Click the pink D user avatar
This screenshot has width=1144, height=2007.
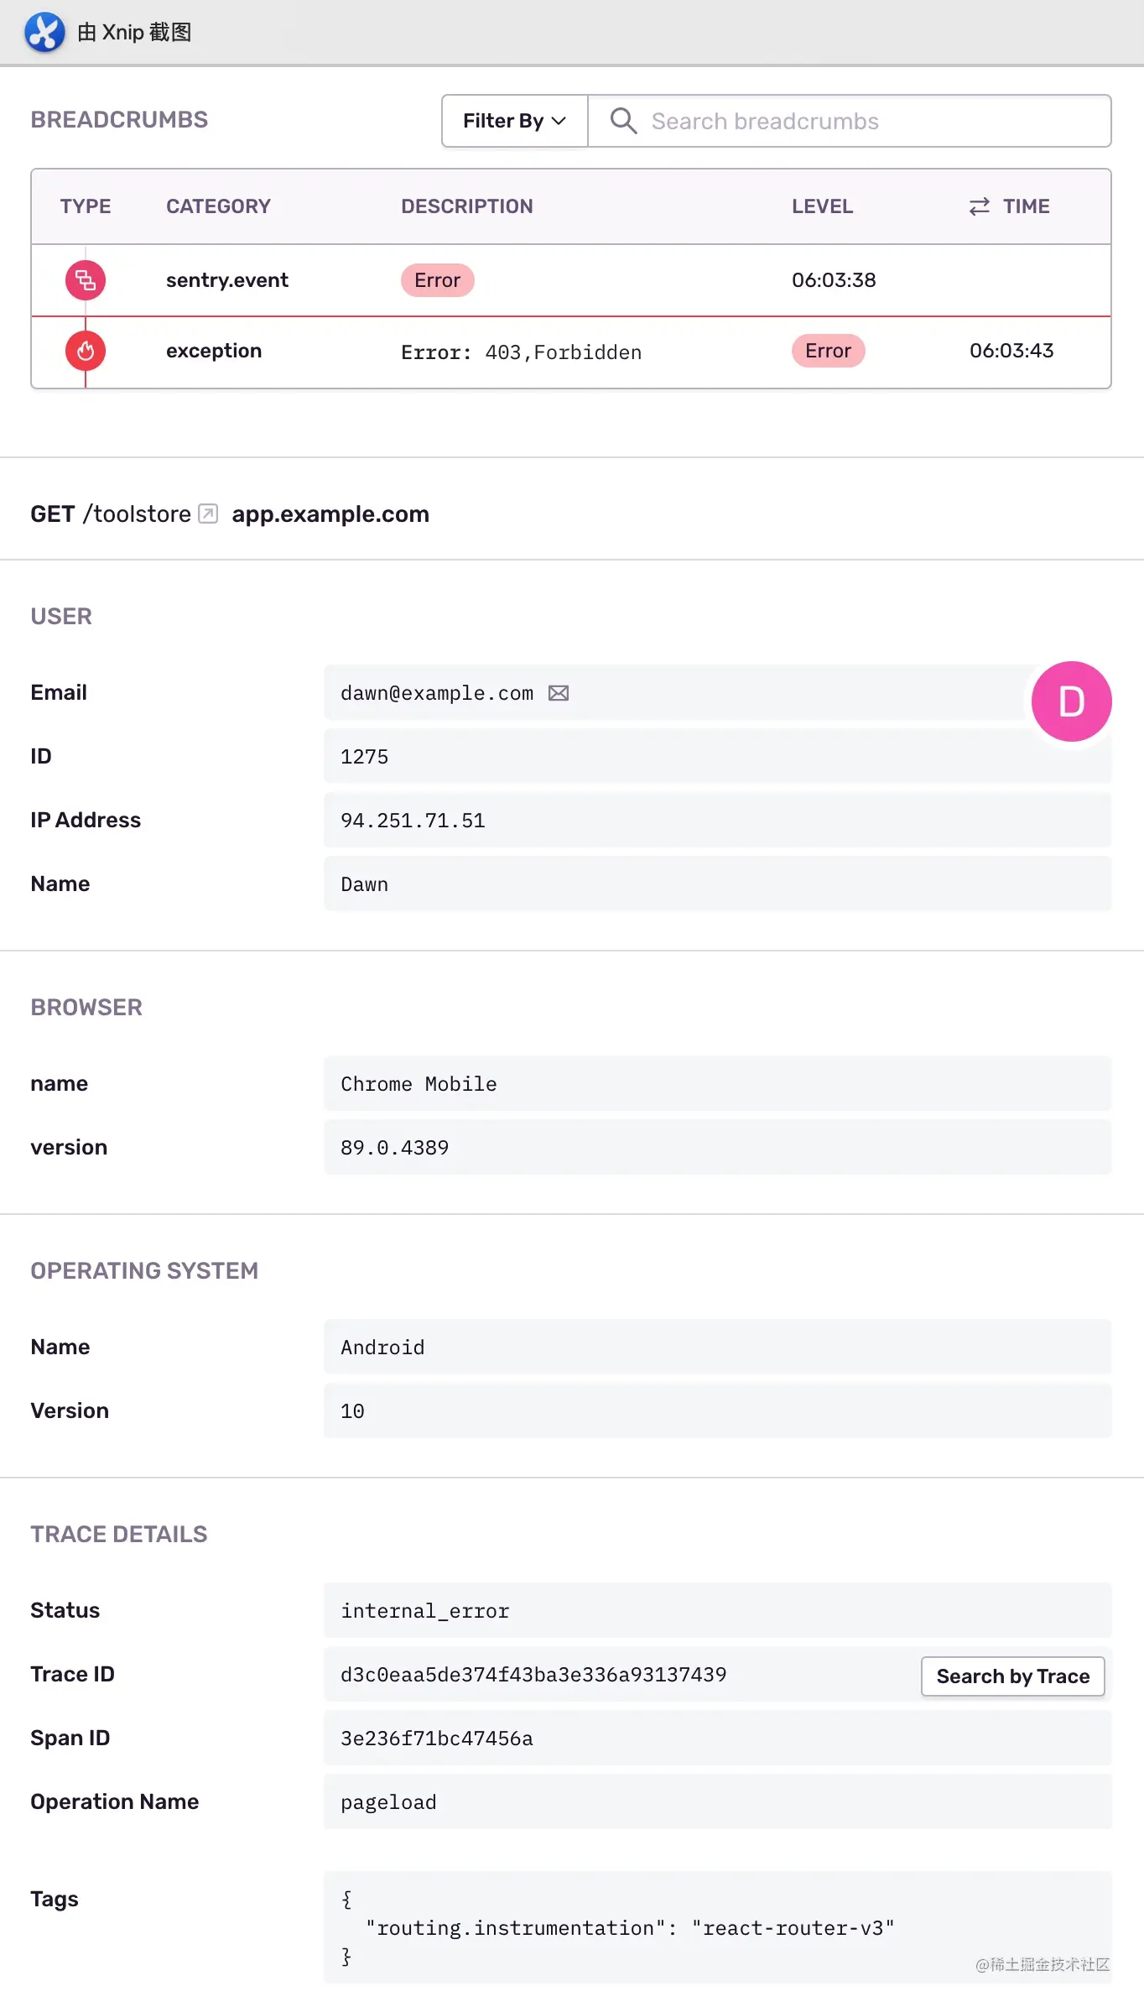pos(1071,701)
